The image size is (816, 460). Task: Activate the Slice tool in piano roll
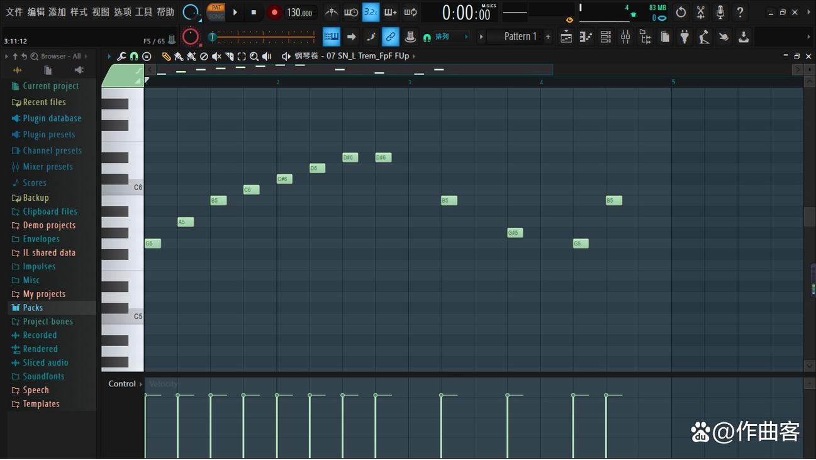[229, 56]
